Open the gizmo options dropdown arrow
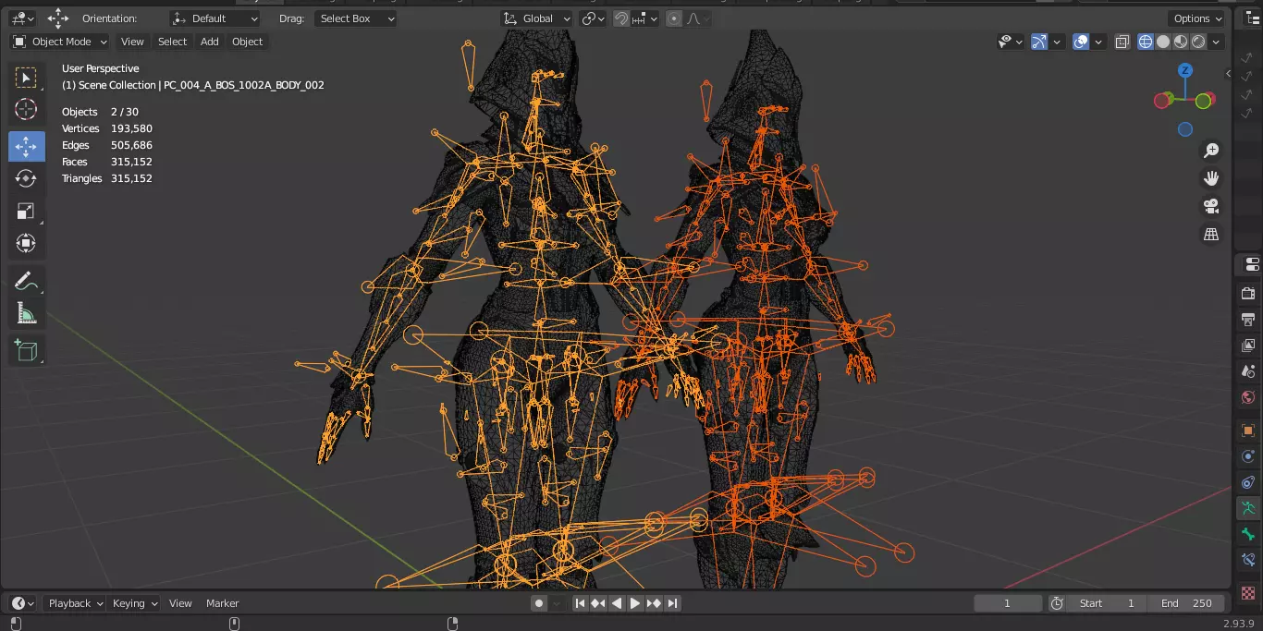Viewport: 1263px width, 631px height. (1057, 42)
